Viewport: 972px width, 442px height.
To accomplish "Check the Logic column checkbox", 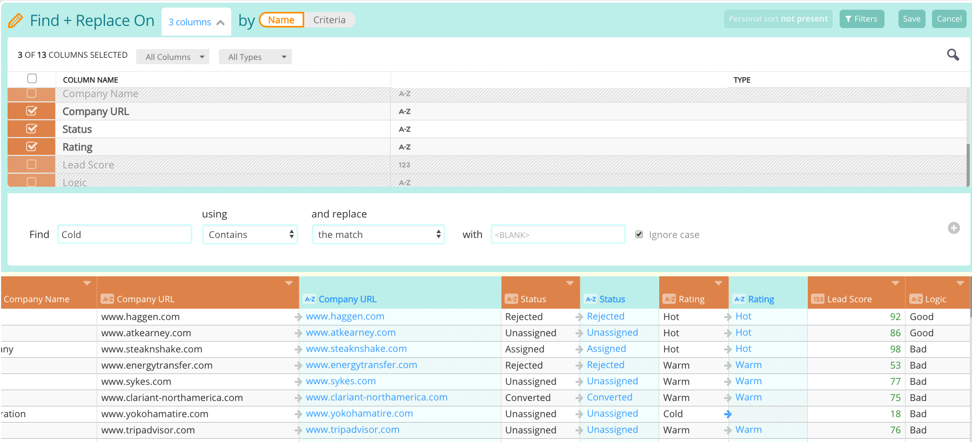I will pos(31,182).
